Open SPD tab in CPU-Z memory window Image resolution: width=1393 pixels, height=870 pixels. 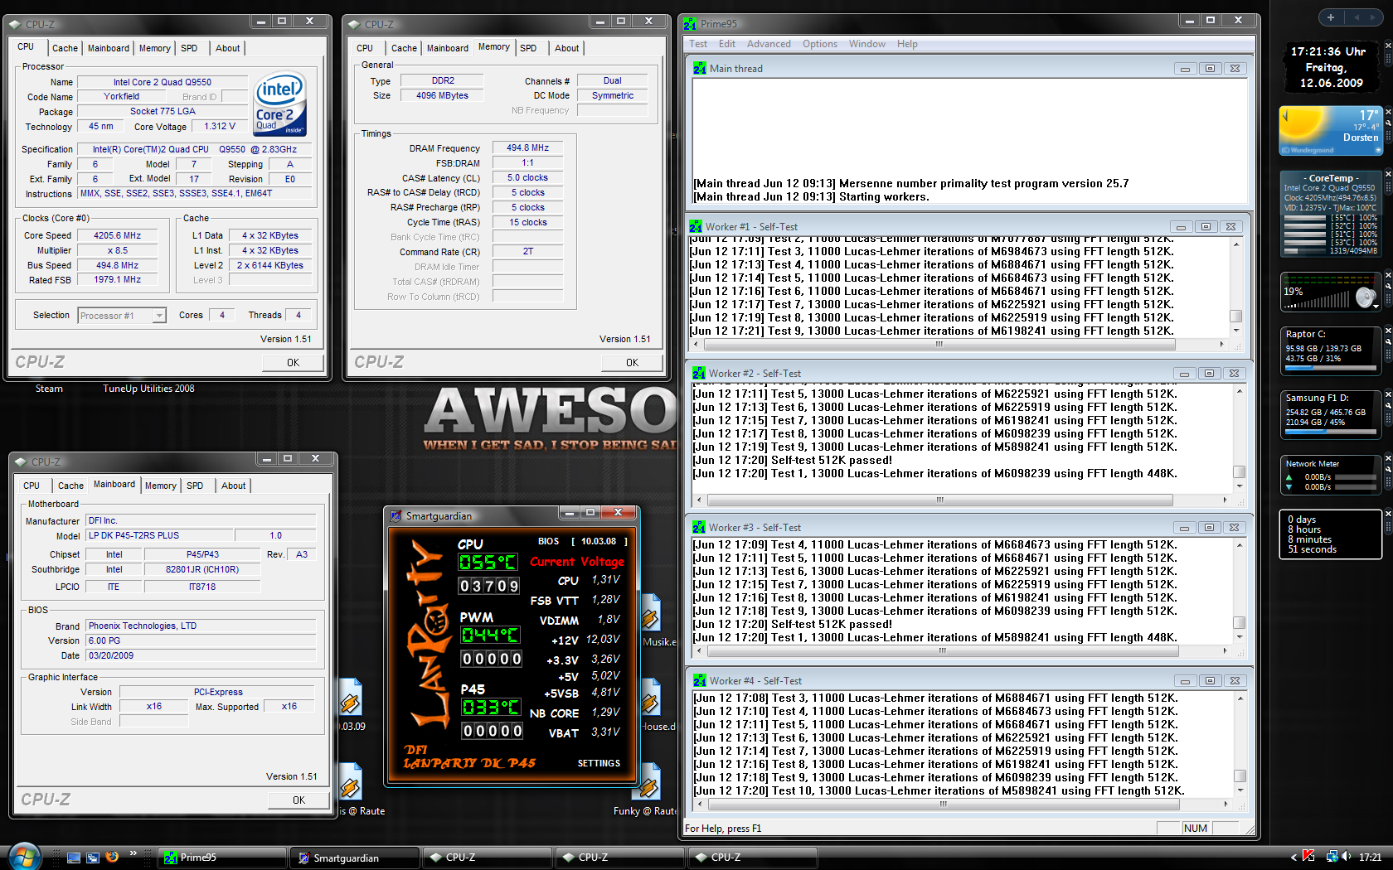coord(528,48)
